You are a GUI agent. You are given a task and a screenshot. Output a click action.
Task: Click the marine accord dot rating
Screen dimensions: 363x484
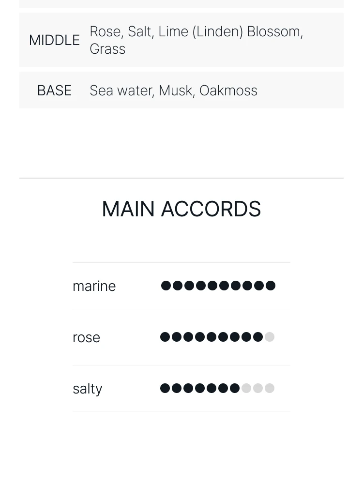[x=218, y=286]
